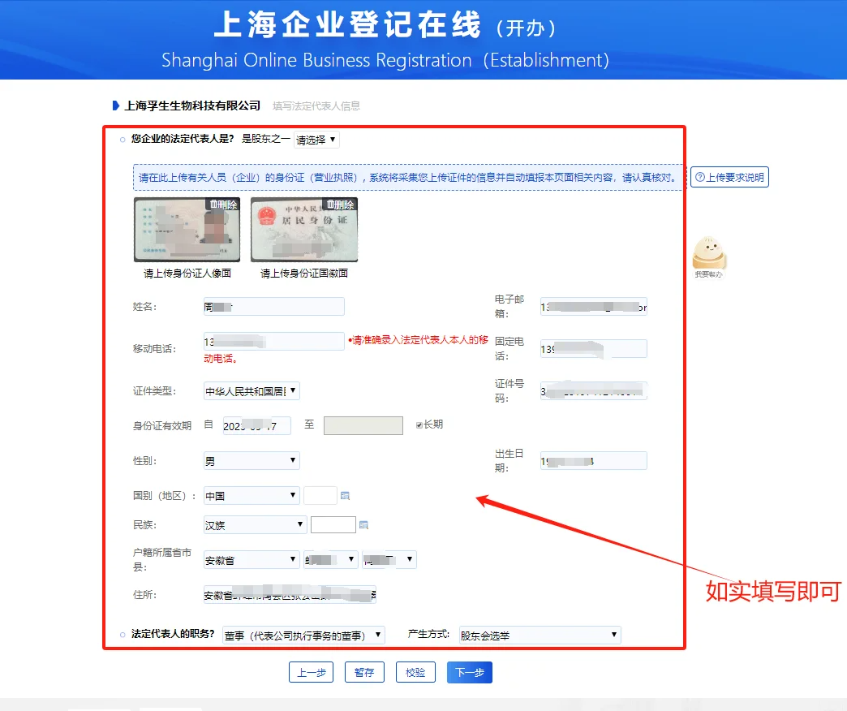The height and width of the screenshot is (711, 847).
Task: Click the 填写法定代表人信息 step text
Action: (x=316, y=106)
